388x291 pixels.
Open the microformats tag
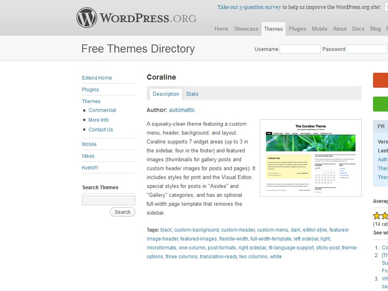point(161,248)
